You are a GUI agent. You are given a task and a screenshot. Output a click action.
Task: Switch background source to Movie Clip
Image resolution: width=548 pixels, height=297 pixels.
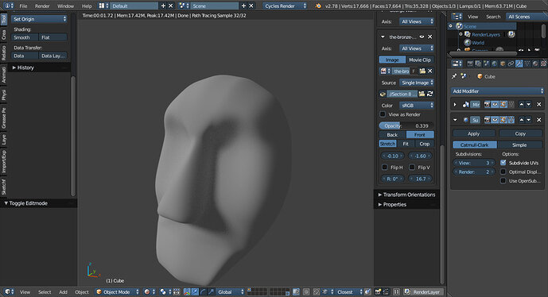[x=420, y=60]
